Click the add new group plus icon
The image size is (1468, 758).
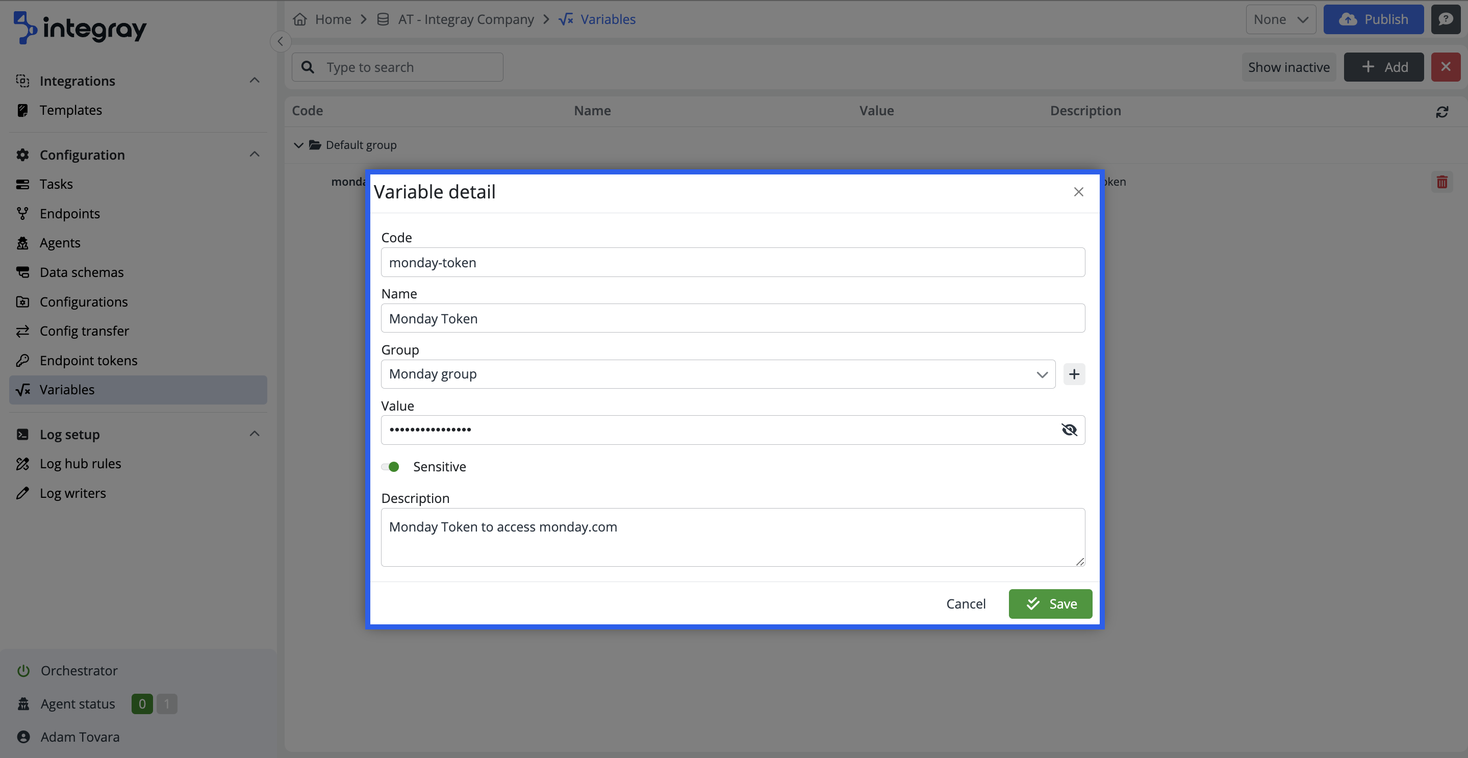(x=1074, y=374)
